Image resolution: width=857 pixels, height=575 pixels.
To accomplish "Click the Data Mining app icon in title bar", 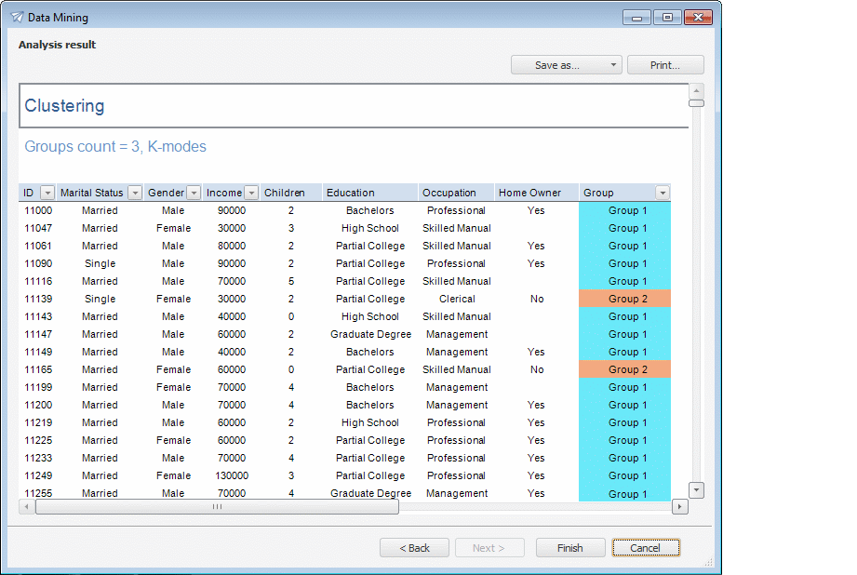I will click(x=17, y=17).
